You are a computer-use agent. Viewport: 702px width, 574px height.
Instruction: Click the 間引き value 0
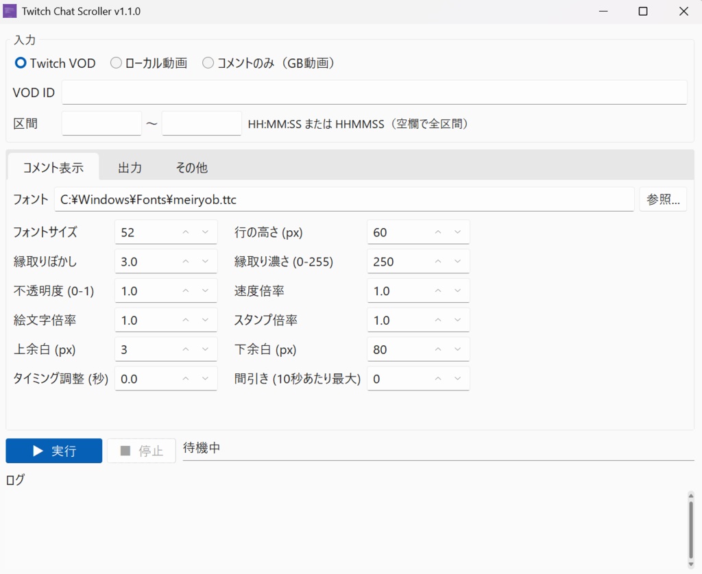point(376,379)
